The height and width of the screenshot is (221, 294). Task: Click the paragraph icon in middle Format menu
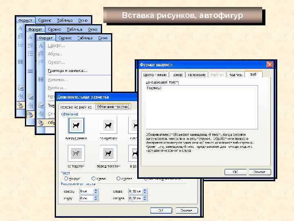pyautogui.click(x=30, y=45)
